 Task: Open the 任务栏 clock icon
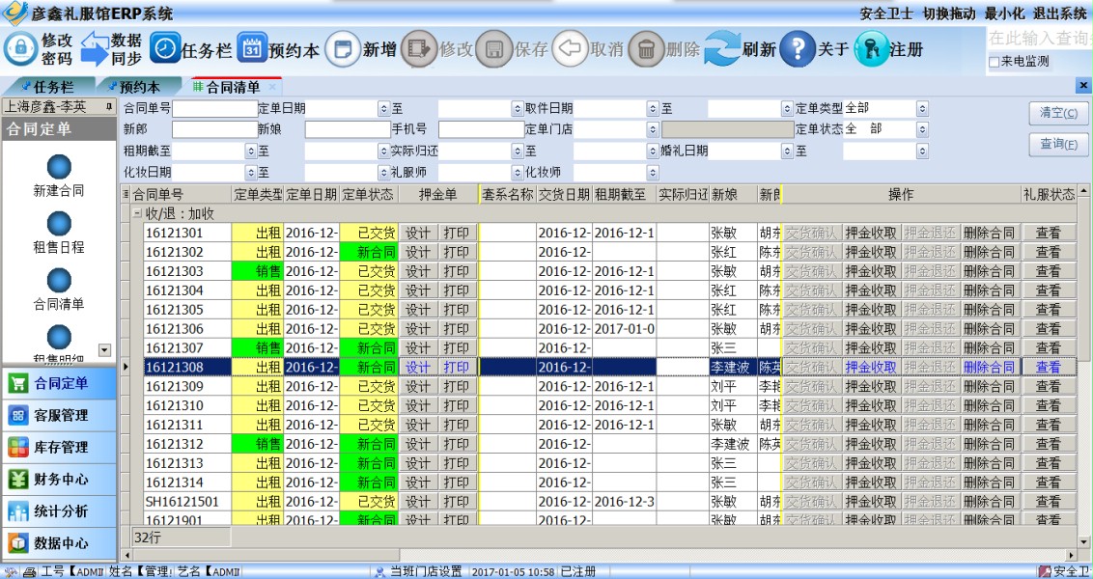tap(165, 48)
